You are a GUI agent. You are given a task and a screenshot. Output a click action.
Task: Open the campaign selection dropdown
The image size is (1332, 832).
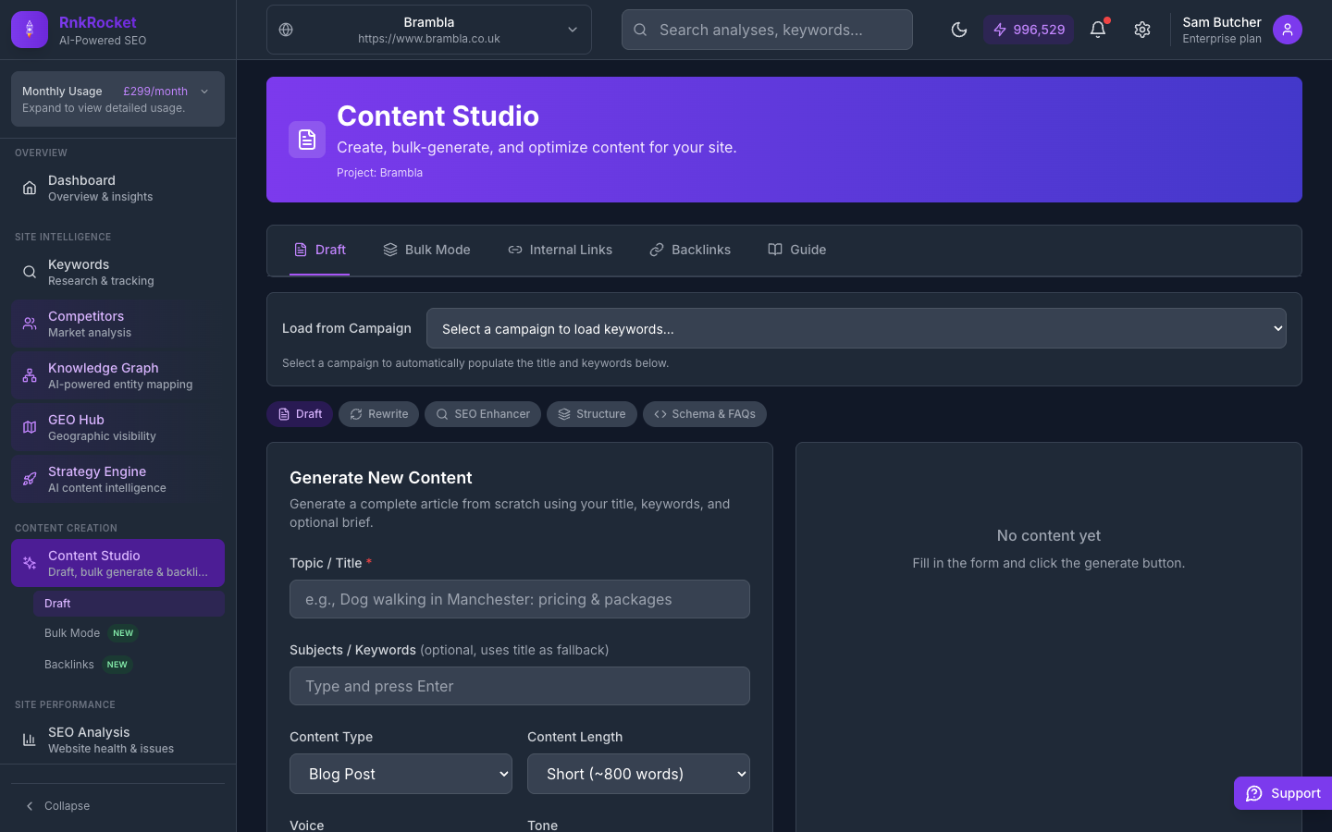click(856, 328)
